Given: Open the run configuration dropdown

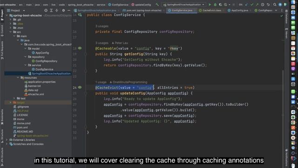Looking at the screenshot, I should tap(184, 5).
